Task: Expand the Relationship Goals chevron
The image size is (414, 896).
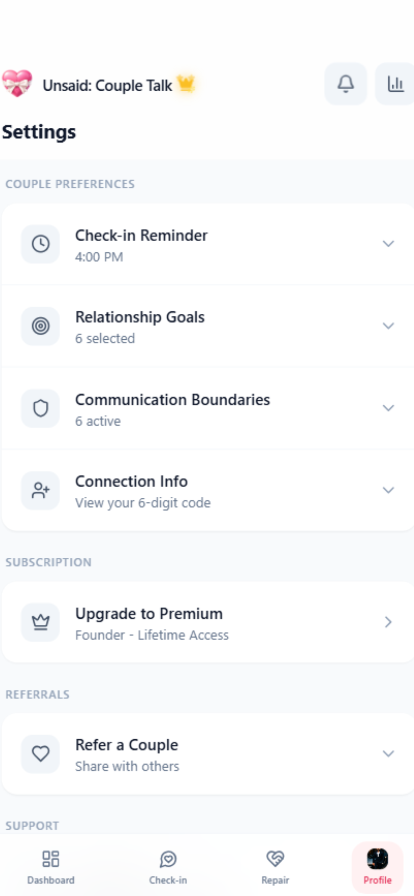Action: (x=388, y=325)
